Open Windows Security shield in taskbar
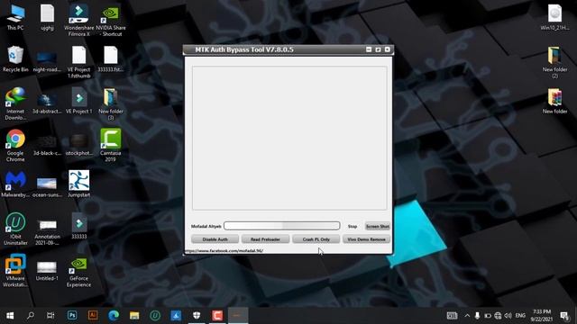This screenshot has width=577, height=324. coord(197,315)
